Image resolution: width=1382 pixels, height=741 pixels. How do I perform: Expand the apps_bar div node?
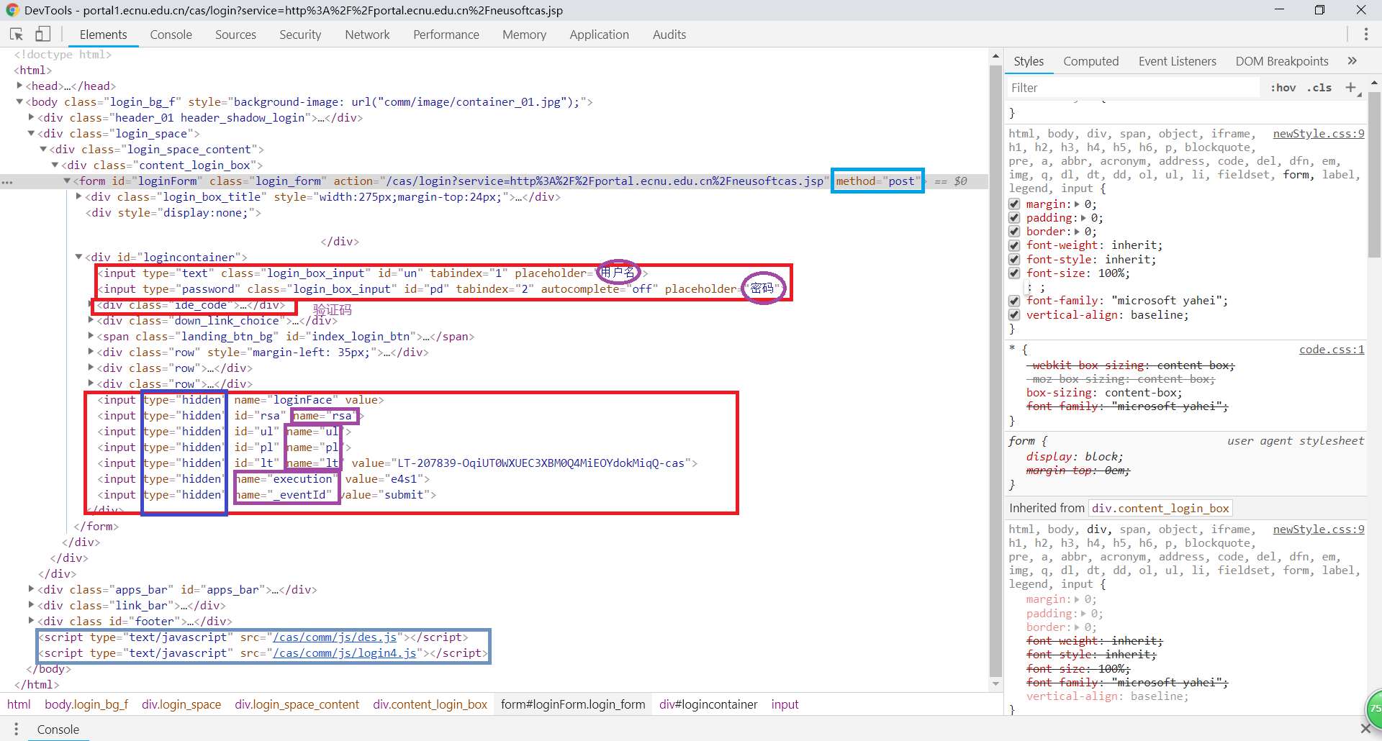pyautogui.click(x=31, y=589)
